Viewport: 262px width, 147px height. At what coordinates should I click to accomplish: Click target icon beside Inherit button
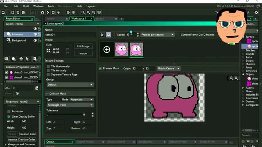coord(17,94)
